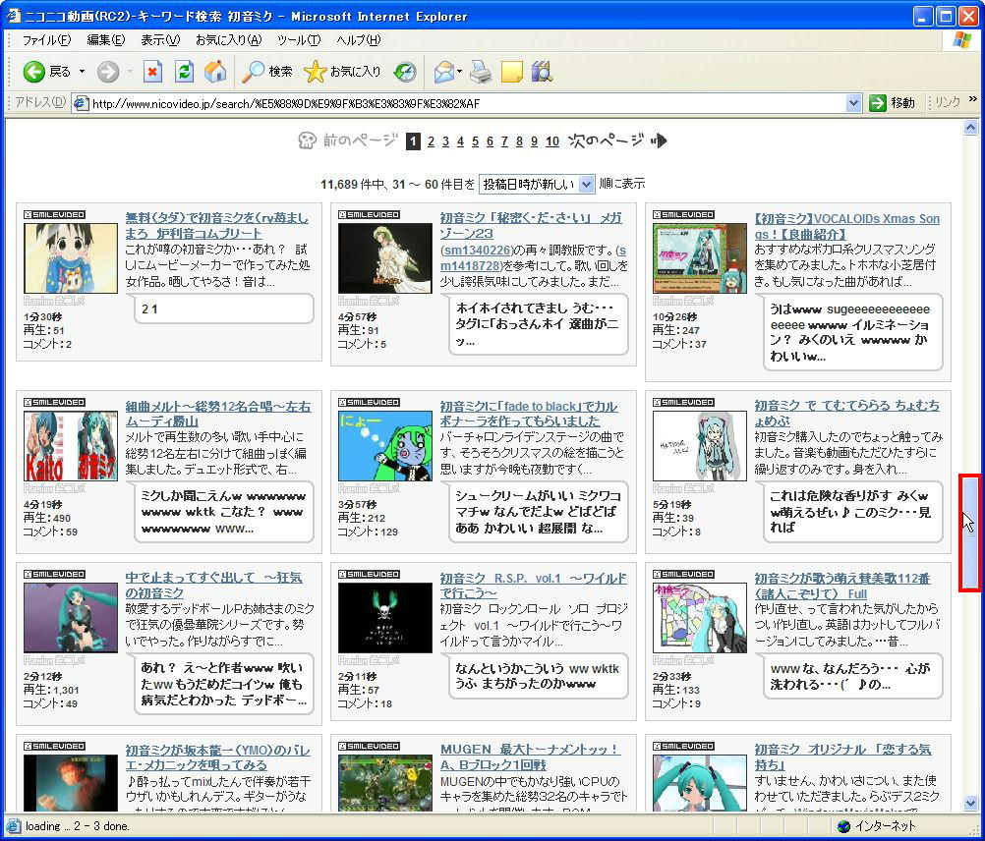Image resolution: width=985 pixels, height=841 pixels.
Task: Open the Search (検索) magnifier button
Action: pyautogui.click(x=267, y=72)
